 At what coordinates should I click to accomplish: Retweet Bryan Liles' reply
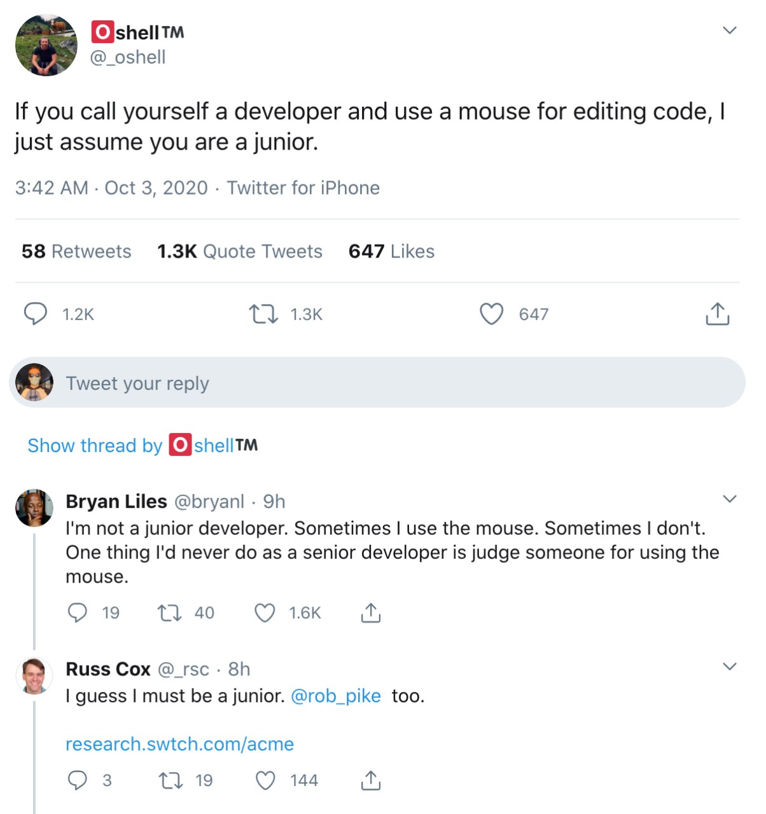click(x=169, y=613)
